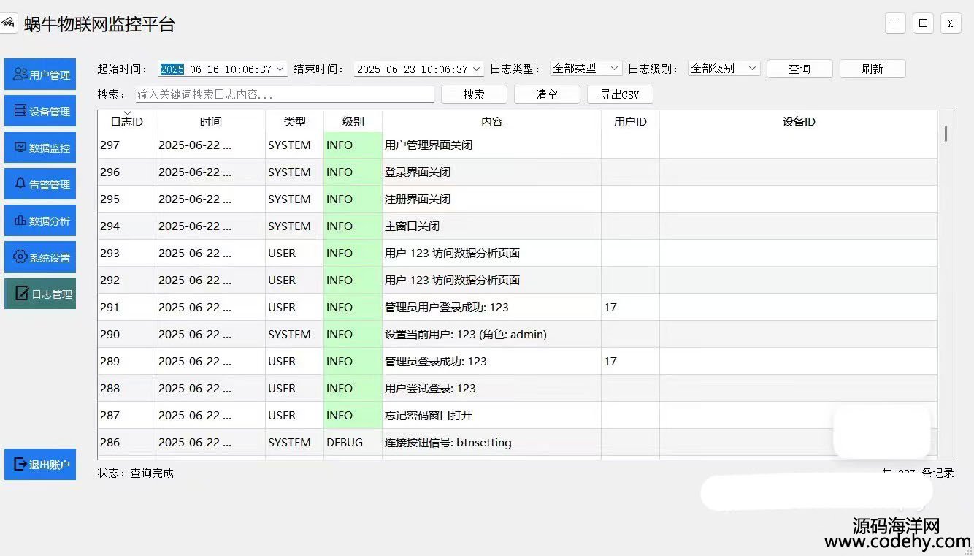Open 系统设置 via its gear icon
Image resolution: width=974 pixels, height=556 pixels.
click(20, 257)
